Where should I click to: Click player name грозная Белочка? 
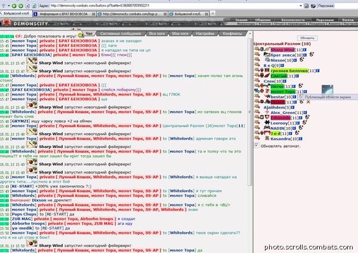pos(289,71)
